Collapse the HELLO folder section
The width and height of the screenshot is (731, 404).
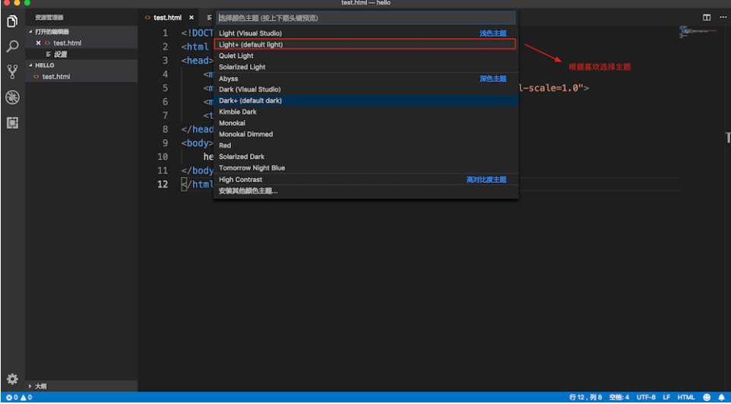tap(81, 65)
